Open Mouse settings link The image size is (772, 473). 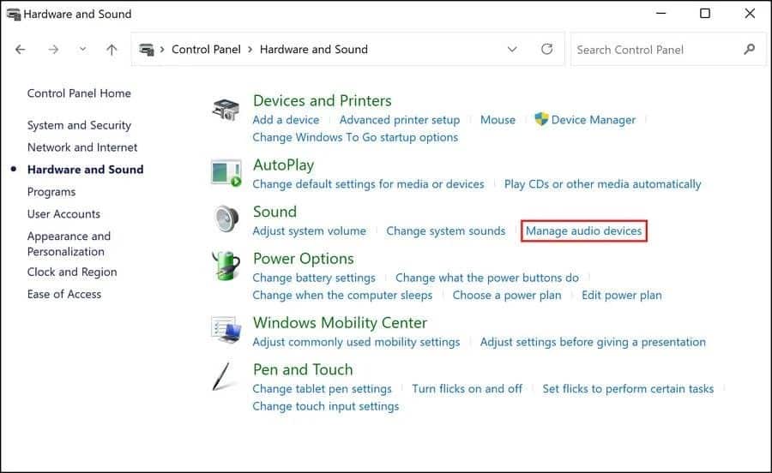pyautogui.click(x=498, y=120)
